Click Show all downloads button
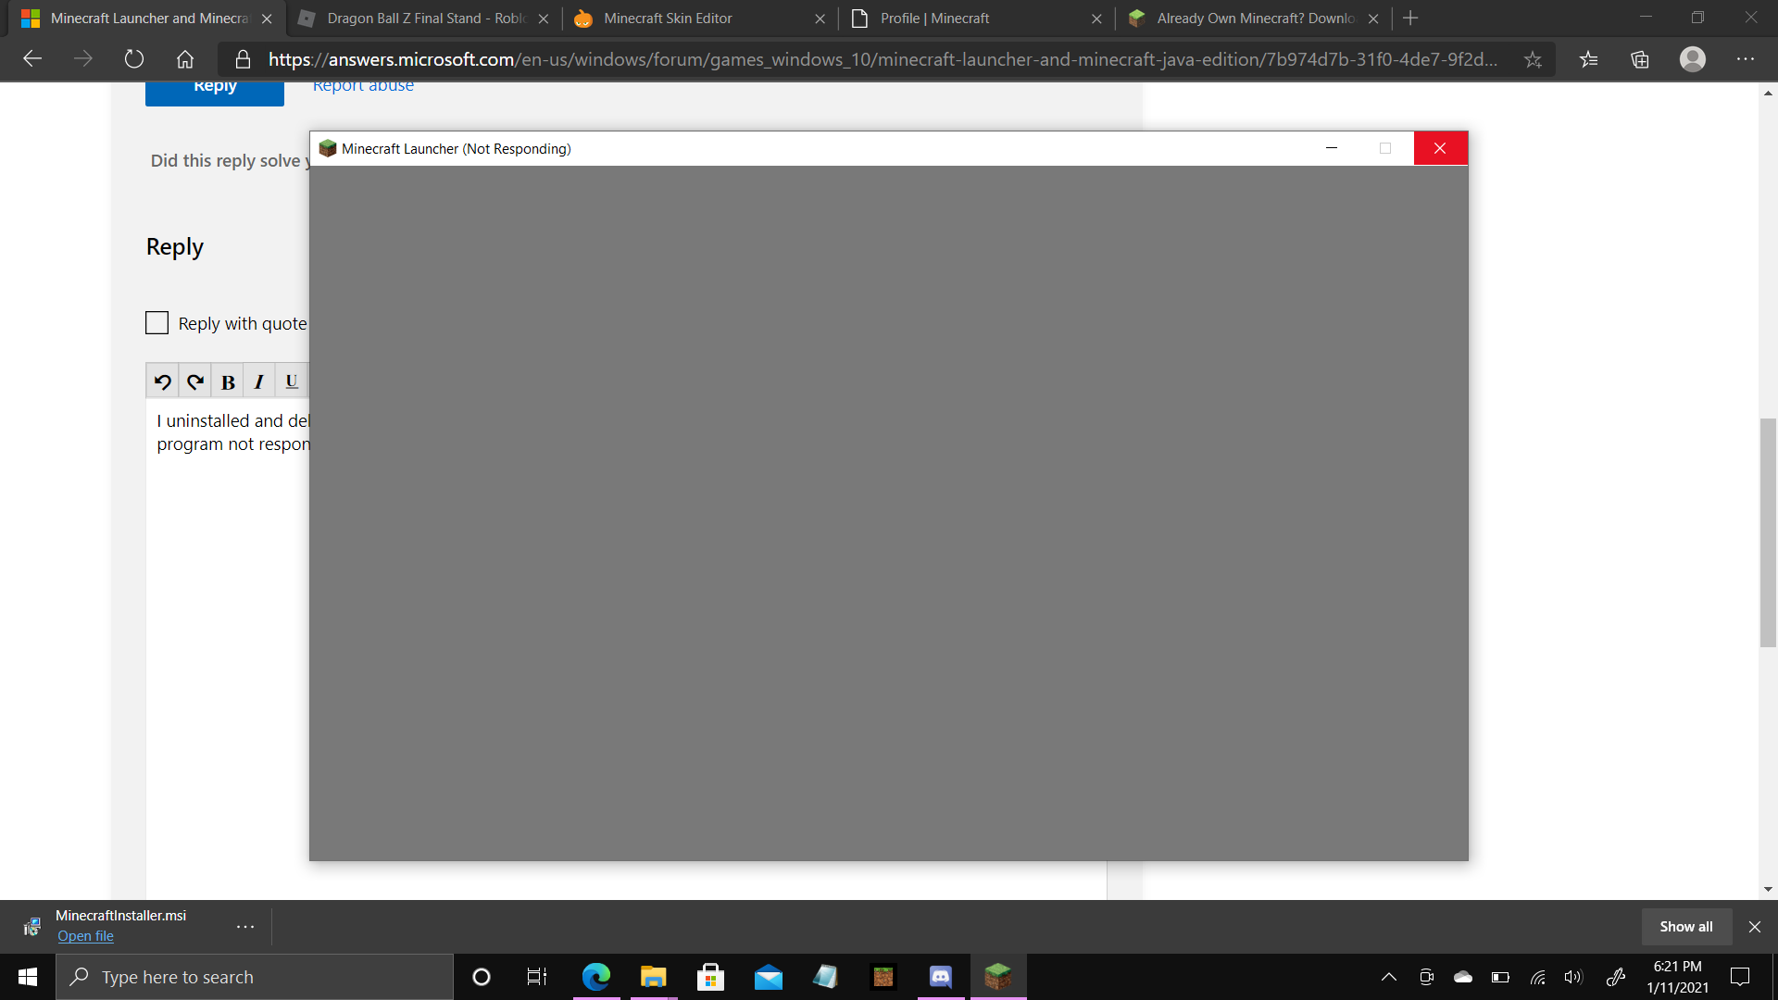 click(1685, 926)
